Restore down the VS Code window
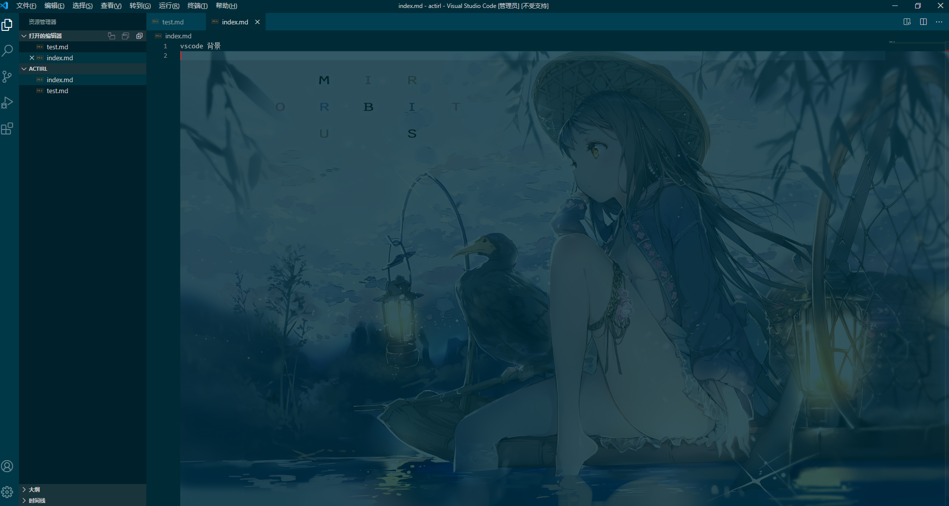Image resolution: width=949 pixels, height=506 pixels. pyautogui.click(x=918, y=5)
